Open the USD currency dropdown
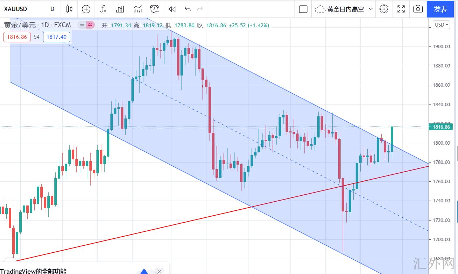458x274 pixels. click(442, 25)
